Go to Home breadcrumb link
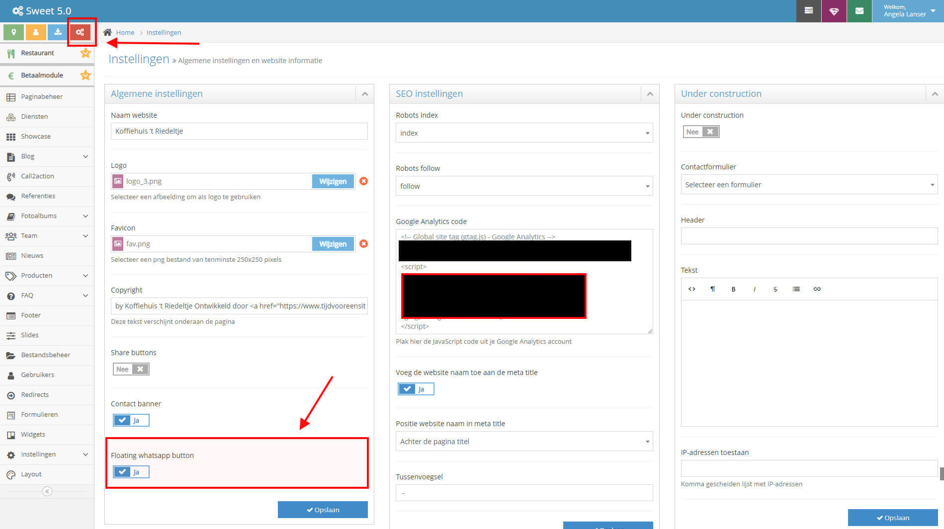944x529 pixels. [x=125, y=32]
